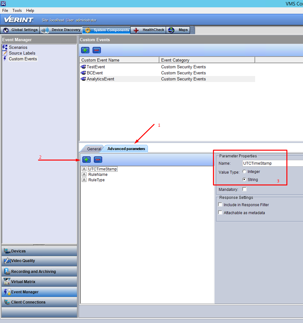Click the parameter Name input field
The width and height of the screenshot is (303, 323).
click(272, 163)
